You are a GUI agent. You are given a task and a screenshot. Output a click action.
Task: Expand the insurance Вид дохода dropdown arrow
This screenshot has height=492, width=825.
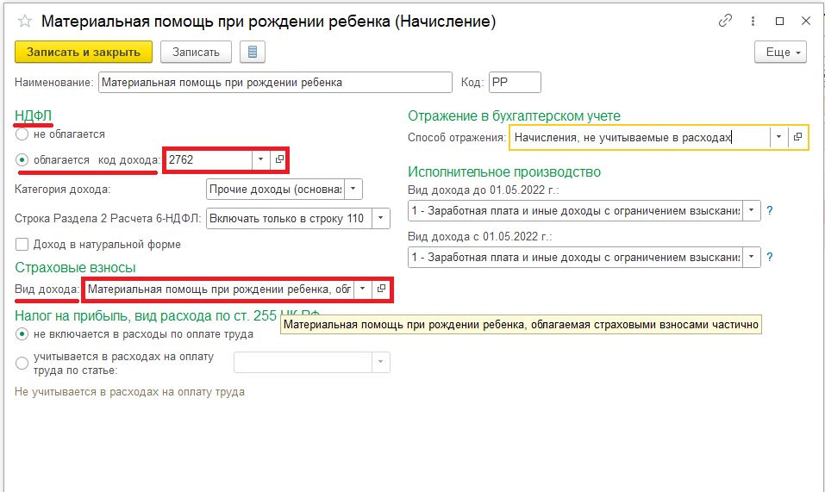[363, 289]
